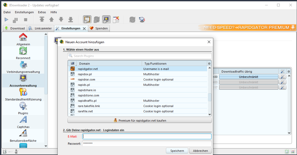Select Accountverwaltung in the sidebar
This screenshot has width=297, height=155.
point(23,81)
